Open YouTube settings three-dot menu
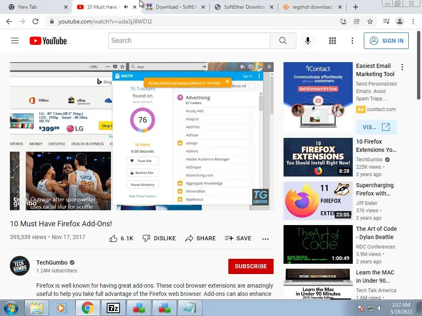This screenshot has height=316, width=422. pos(352,41)
